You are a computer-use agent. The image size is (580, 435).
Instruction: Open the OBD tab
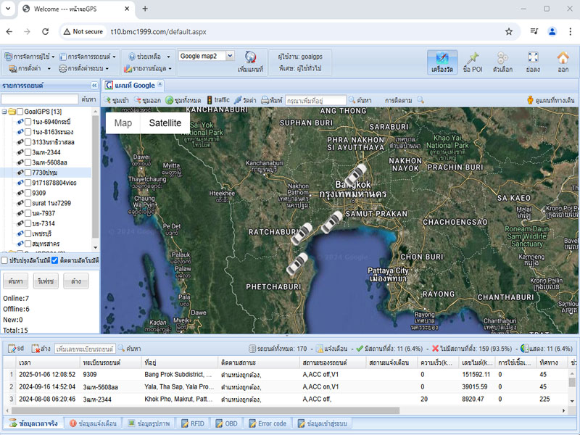[226, 423]
